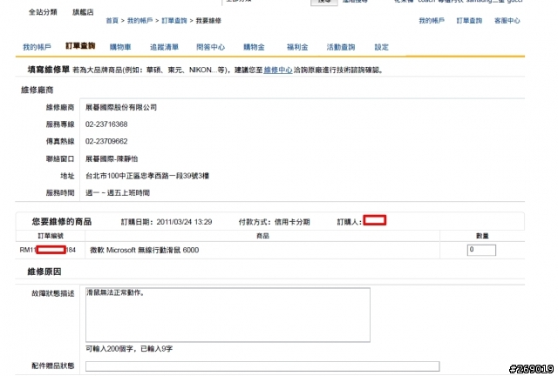Follow the 維修中心 hyperlink

(278, 70)
